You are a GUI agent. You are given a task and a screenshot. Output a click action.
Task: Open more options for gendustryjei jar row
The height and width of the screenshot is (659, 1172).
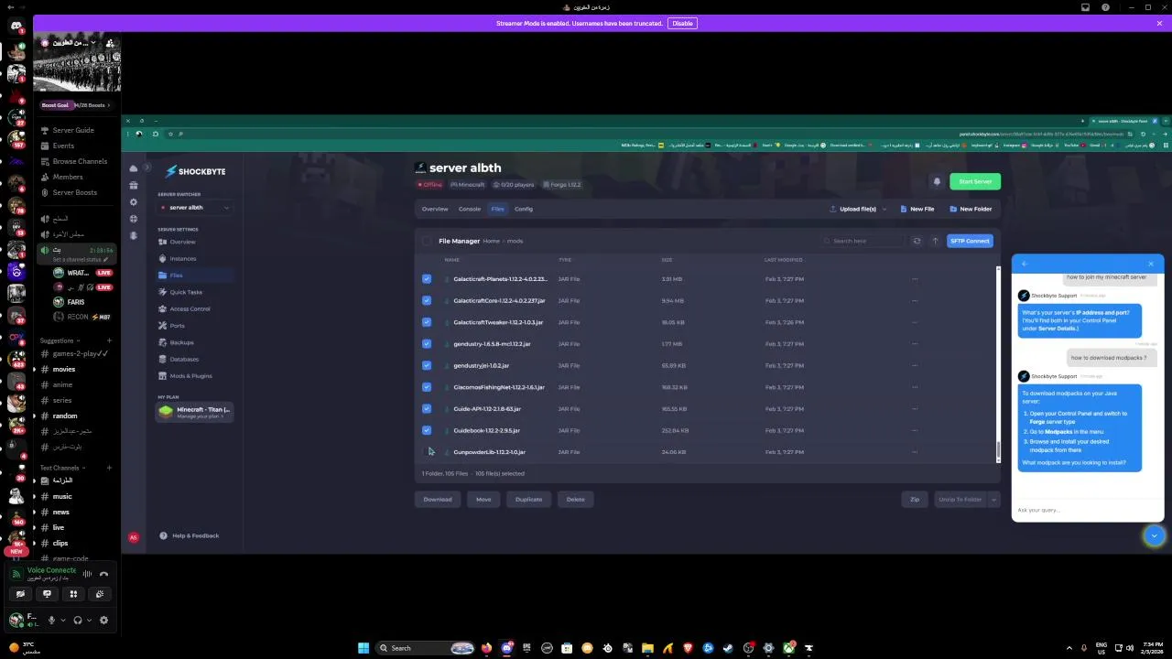click(914, 365)
